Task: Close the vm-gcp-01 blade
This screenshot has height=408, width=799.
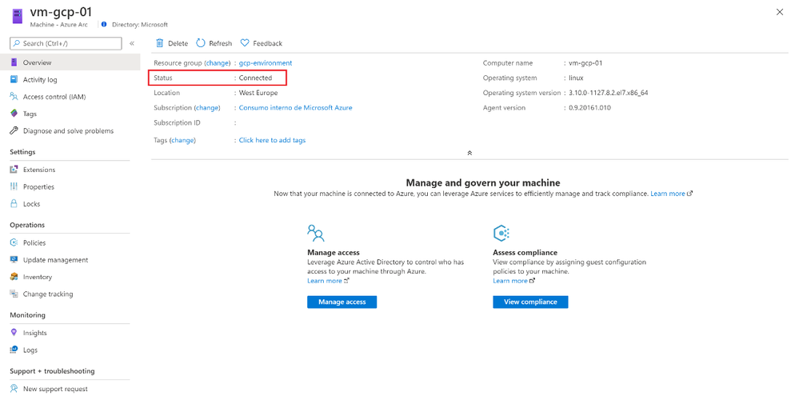Action: [x=780, y=12]
